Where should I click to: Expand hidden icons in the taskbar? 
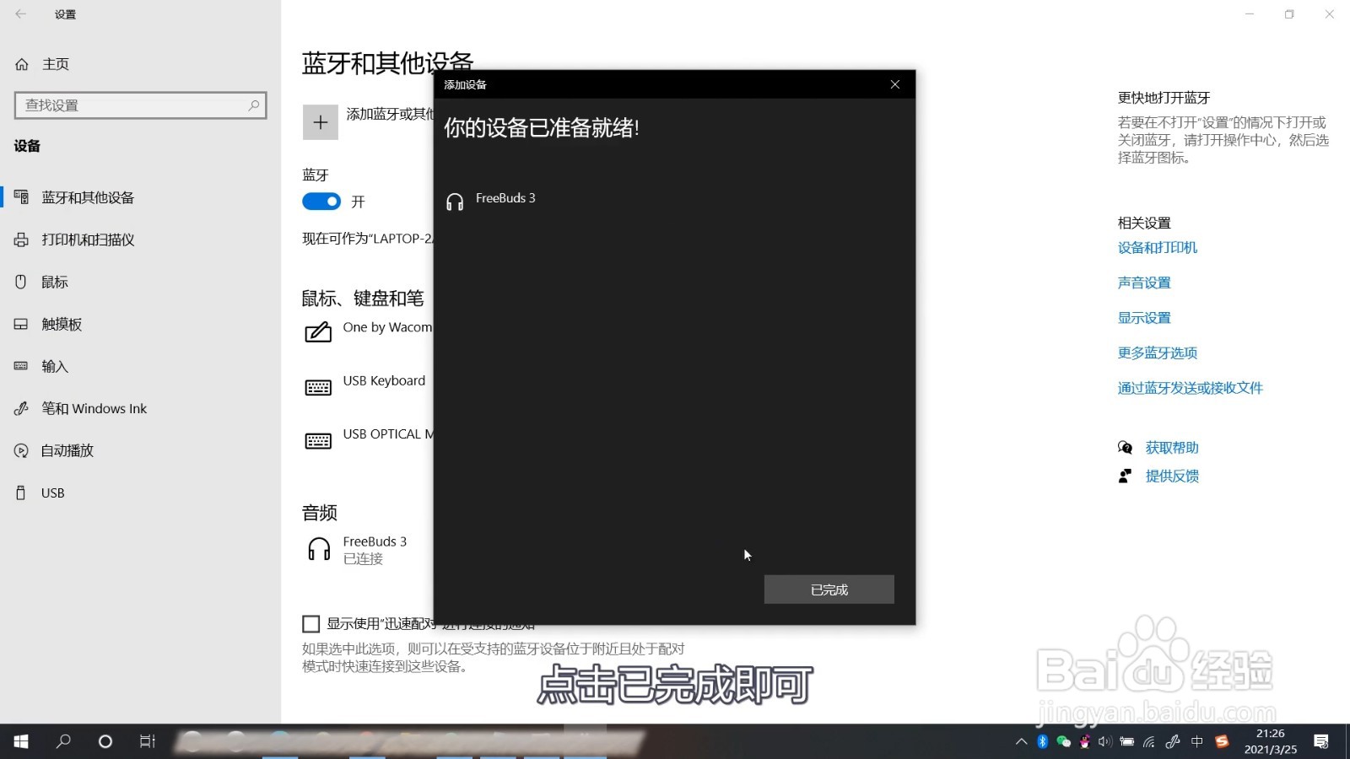pos(1019,741)
